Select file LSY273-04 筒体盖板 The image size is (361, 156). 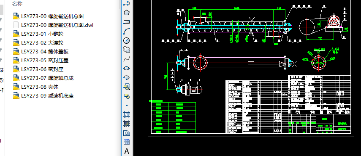pos(41,51)
